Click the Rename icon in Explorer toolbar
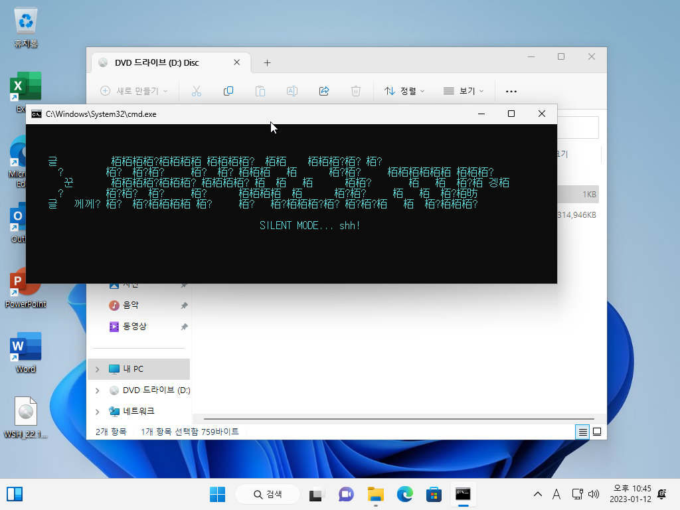The image size is (680, 510). pos(292,91)
